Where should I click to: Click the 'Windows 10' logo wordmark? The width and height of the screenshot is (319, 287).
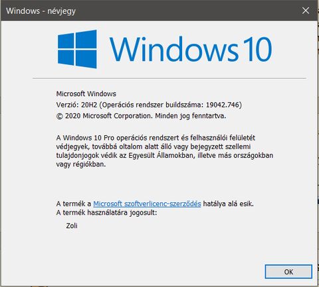point(191,49)
